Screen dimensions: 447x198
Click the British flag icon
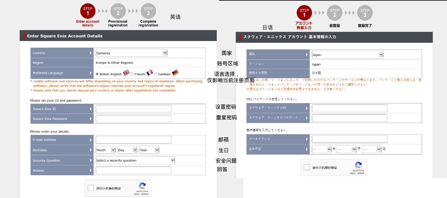pyautogui.click(x=126, y=73)
